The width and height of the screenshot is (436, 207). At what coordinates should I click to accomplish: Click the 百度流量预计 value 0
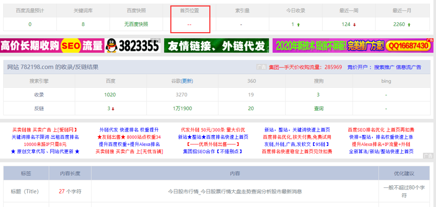30,25
